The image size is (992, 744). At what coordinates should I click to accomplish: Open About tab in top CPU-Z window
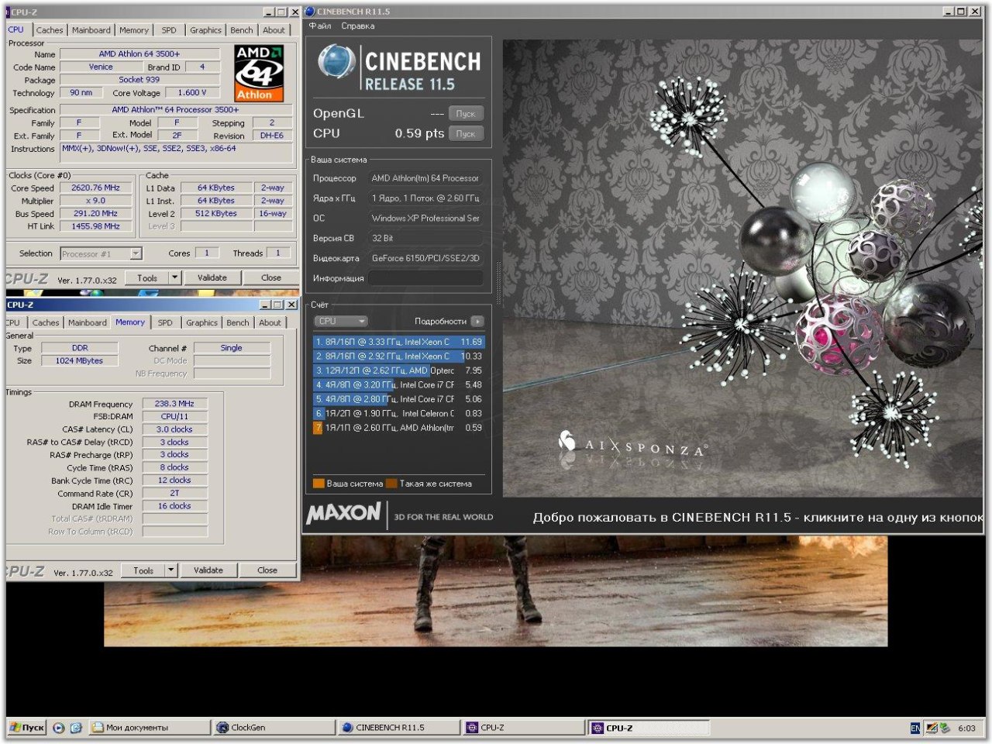click(x=274, y=30)
